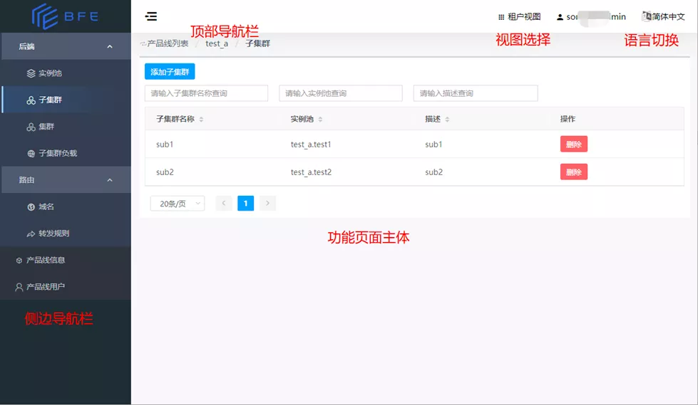
Task: Click the 集群 cluster icon in sidebar
Action: pos(31,127)
